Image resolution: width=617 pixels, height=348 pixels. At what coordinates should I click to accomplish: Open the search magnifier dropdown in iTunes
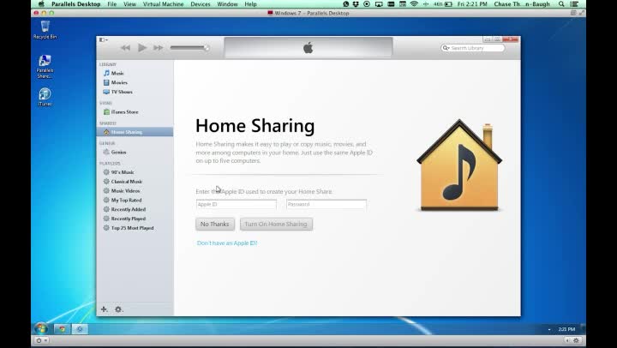(x=446, y=48)
